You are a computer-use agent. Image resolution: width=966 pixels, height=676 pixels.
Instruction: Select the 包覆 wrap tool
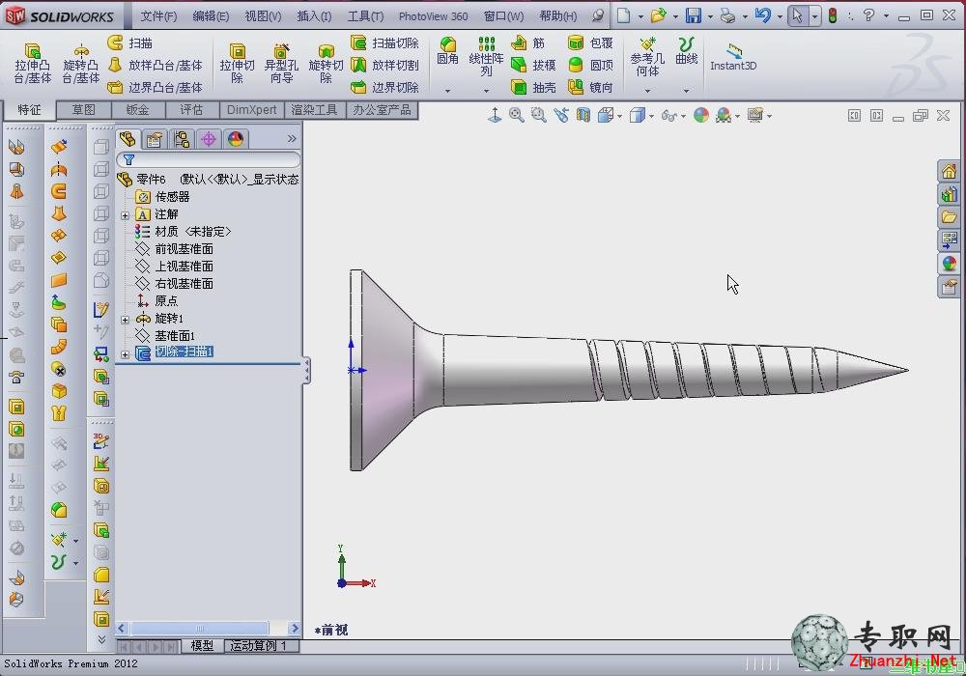(590, 42)
